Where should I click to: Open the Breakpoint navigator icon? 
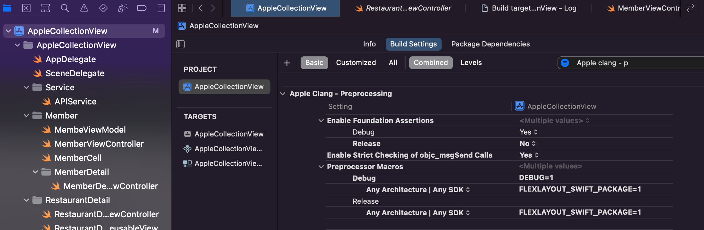coord(142,8)
